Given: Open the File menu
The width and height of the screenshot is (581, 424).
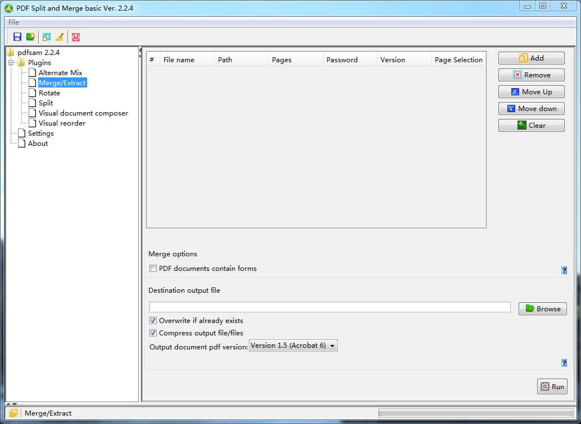Looking at the screenshot, I should click(13, 22).
